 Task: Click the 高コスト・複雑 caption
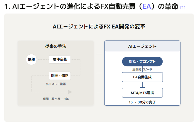coord(56,84)
